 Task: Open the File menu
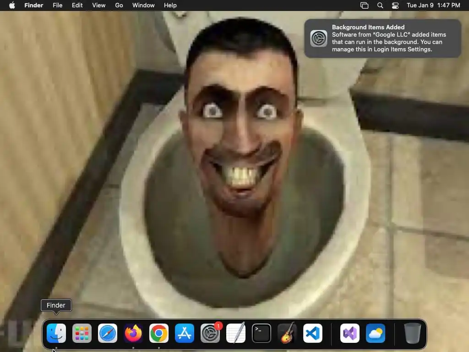click(57, 5)
